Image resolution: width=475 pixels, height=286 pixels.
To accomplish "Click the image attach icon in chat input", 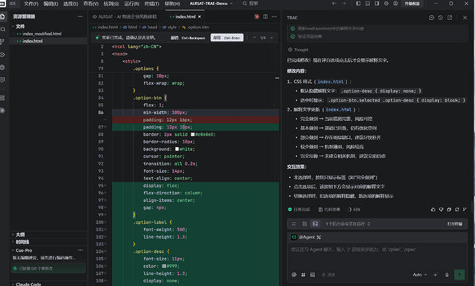I will [313, 275].
